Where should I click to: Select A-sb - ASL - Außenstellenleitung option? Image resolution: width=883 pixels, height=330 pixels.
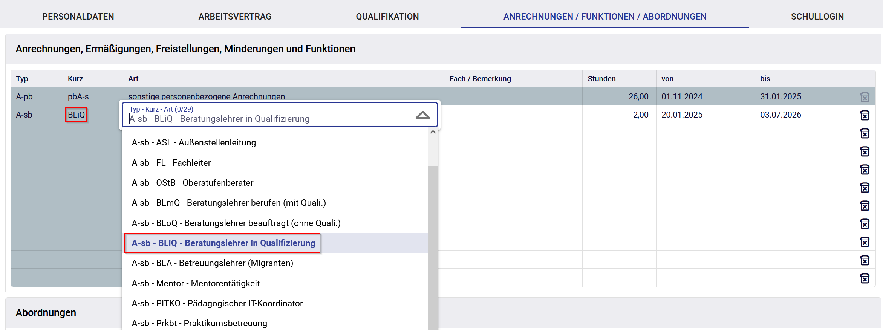(x=194, y=142)
